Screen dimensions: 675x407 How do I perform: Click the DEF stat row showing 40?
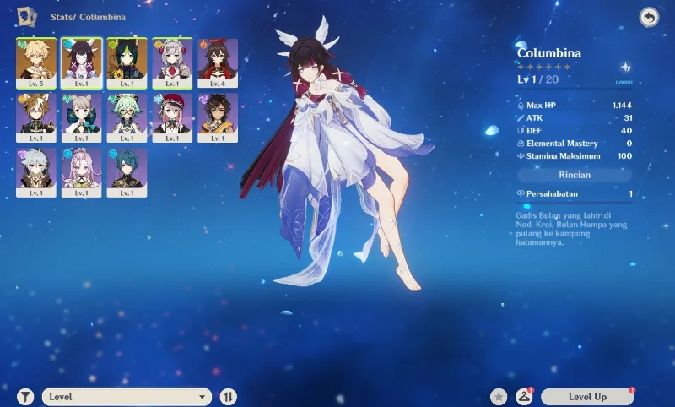pyautogui.click(x=575, y=131)
